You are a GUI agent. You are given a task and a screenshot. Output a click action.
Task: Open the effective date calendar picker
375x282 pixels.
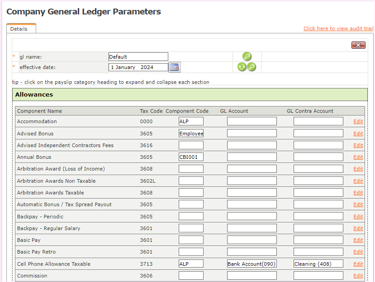(174, 67)
